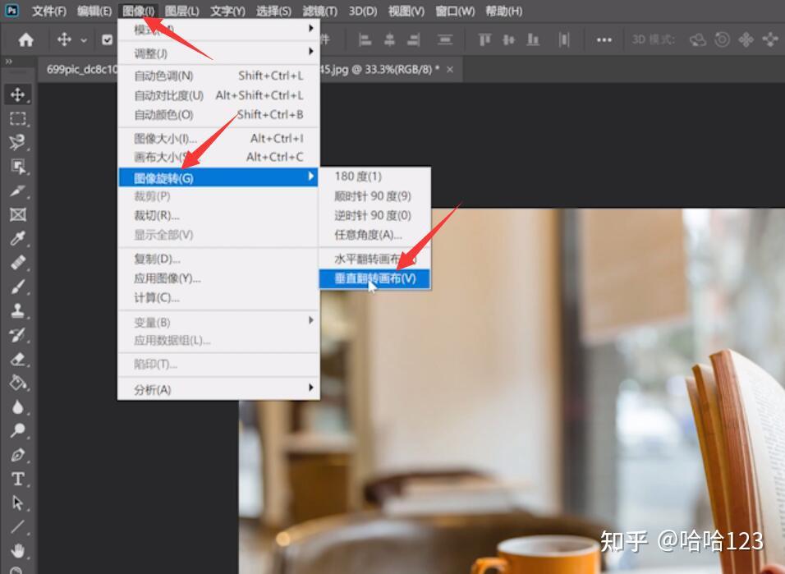Open the 滤镜(T) menu

click(x=320, y=11)
